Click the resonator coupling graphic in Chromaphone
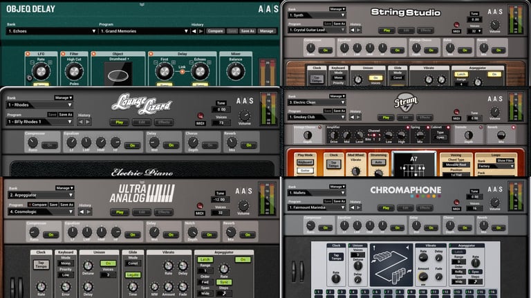Viewport: 531px width, 298px height. coord(392,265)
